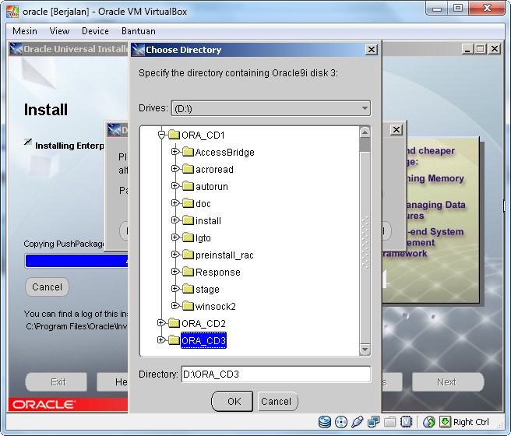Click the stage folder icon
The image size is (511, 436).
coord(188,289)
